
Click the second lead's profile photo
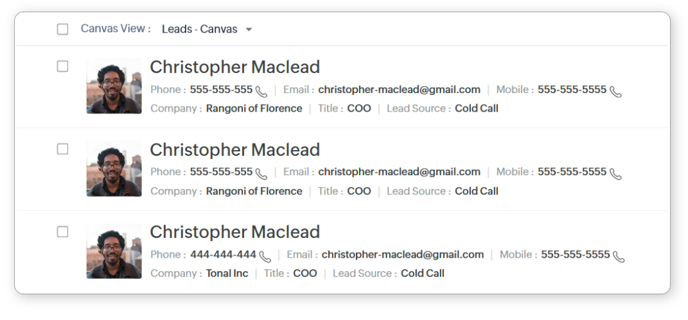tap(114, 169)
